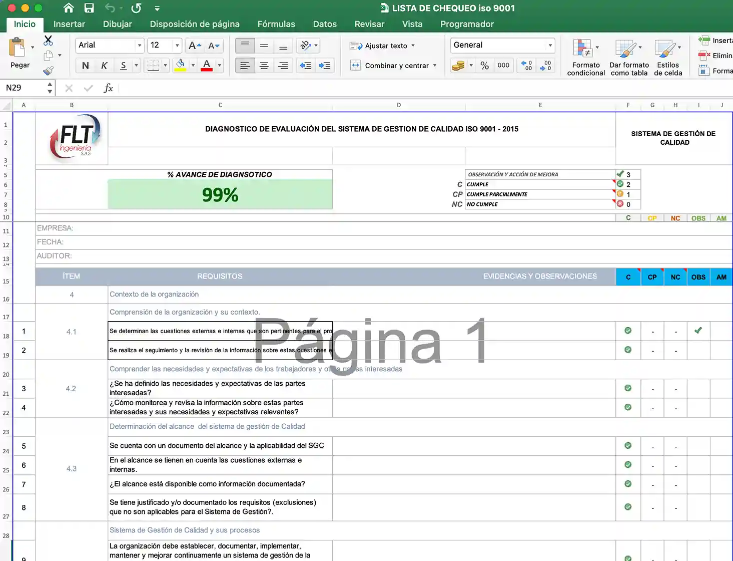Click the Save icon in title bar
Viewport: 733px width, 561px height.
(89, 8)
